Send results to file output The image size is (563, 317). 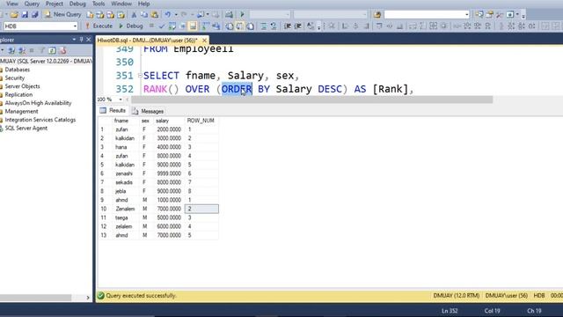click(250, 26)
